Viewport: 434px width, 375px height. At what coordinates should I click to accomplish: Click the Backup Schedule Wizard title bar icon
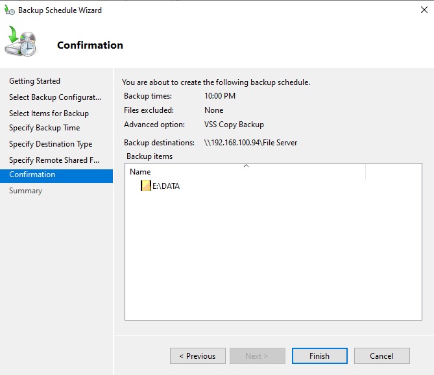coord(10,10)
